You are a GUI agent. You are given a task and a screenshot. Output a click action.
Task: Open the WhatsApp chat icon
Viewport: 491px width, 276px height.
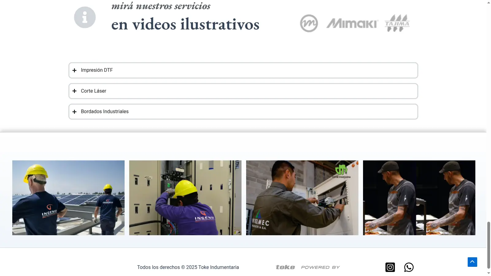click(409, 267)
